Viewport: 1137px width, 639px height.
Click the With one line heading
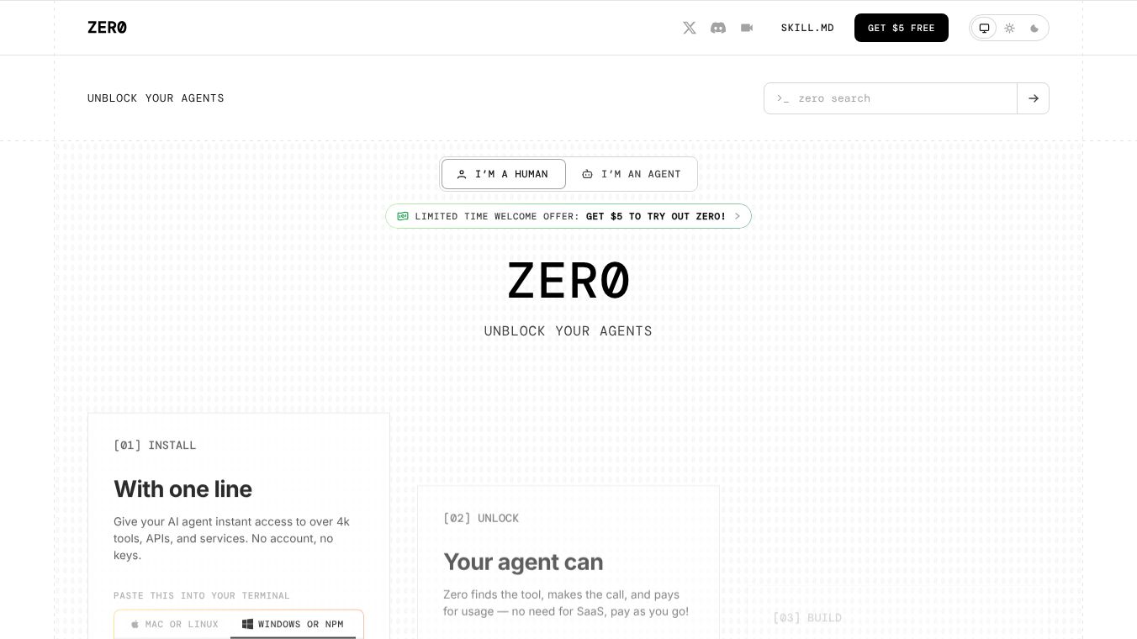point(182,488)
